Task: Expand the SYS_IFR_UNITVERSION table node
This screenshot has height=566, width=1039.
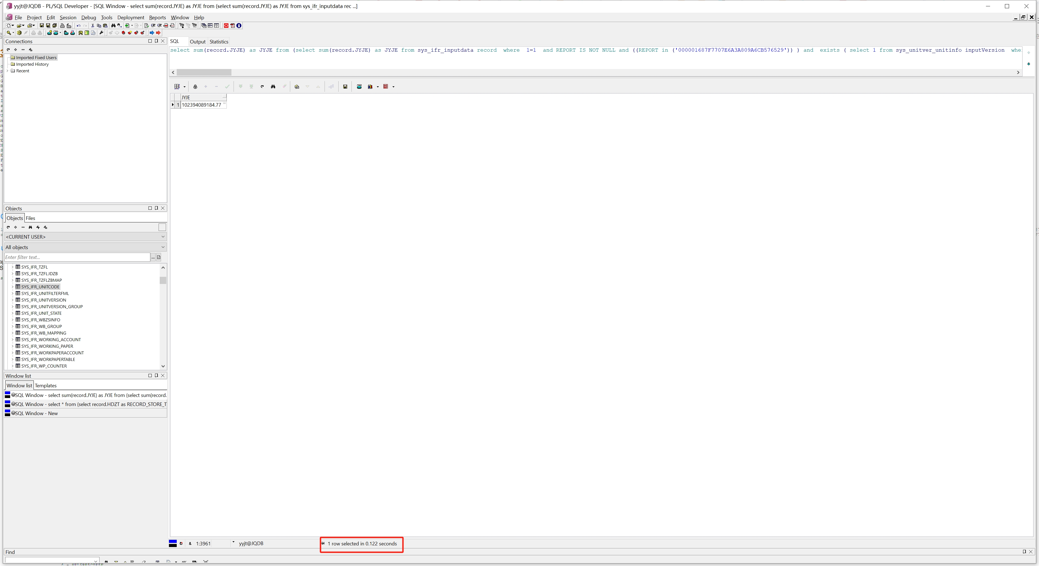Action: (13, 300)
